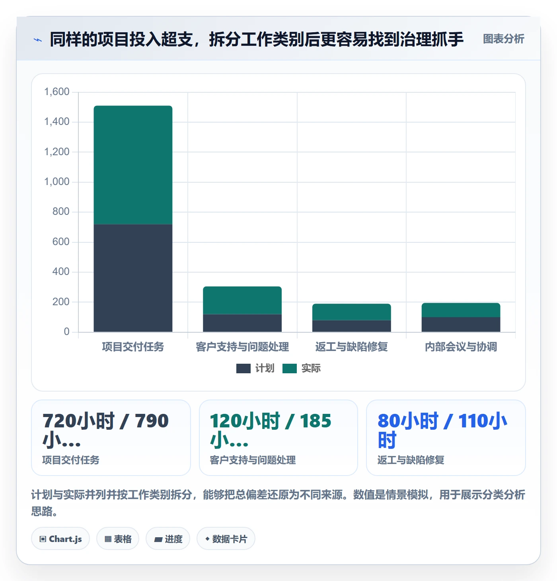Click the Chart.js tag text
Image resolution: width=557 pixels, height=581 pixels.
[65, 539]
